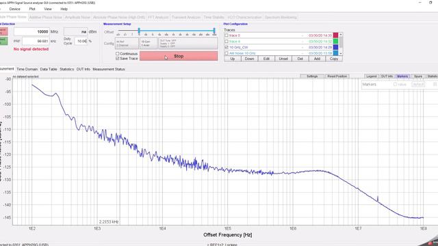Click the frequency field showing 10000 MHz

tap(31, 31)
